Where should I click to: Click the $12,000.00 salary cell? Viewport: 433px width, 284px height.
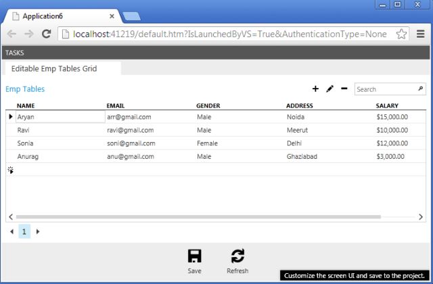coord(392,143)
